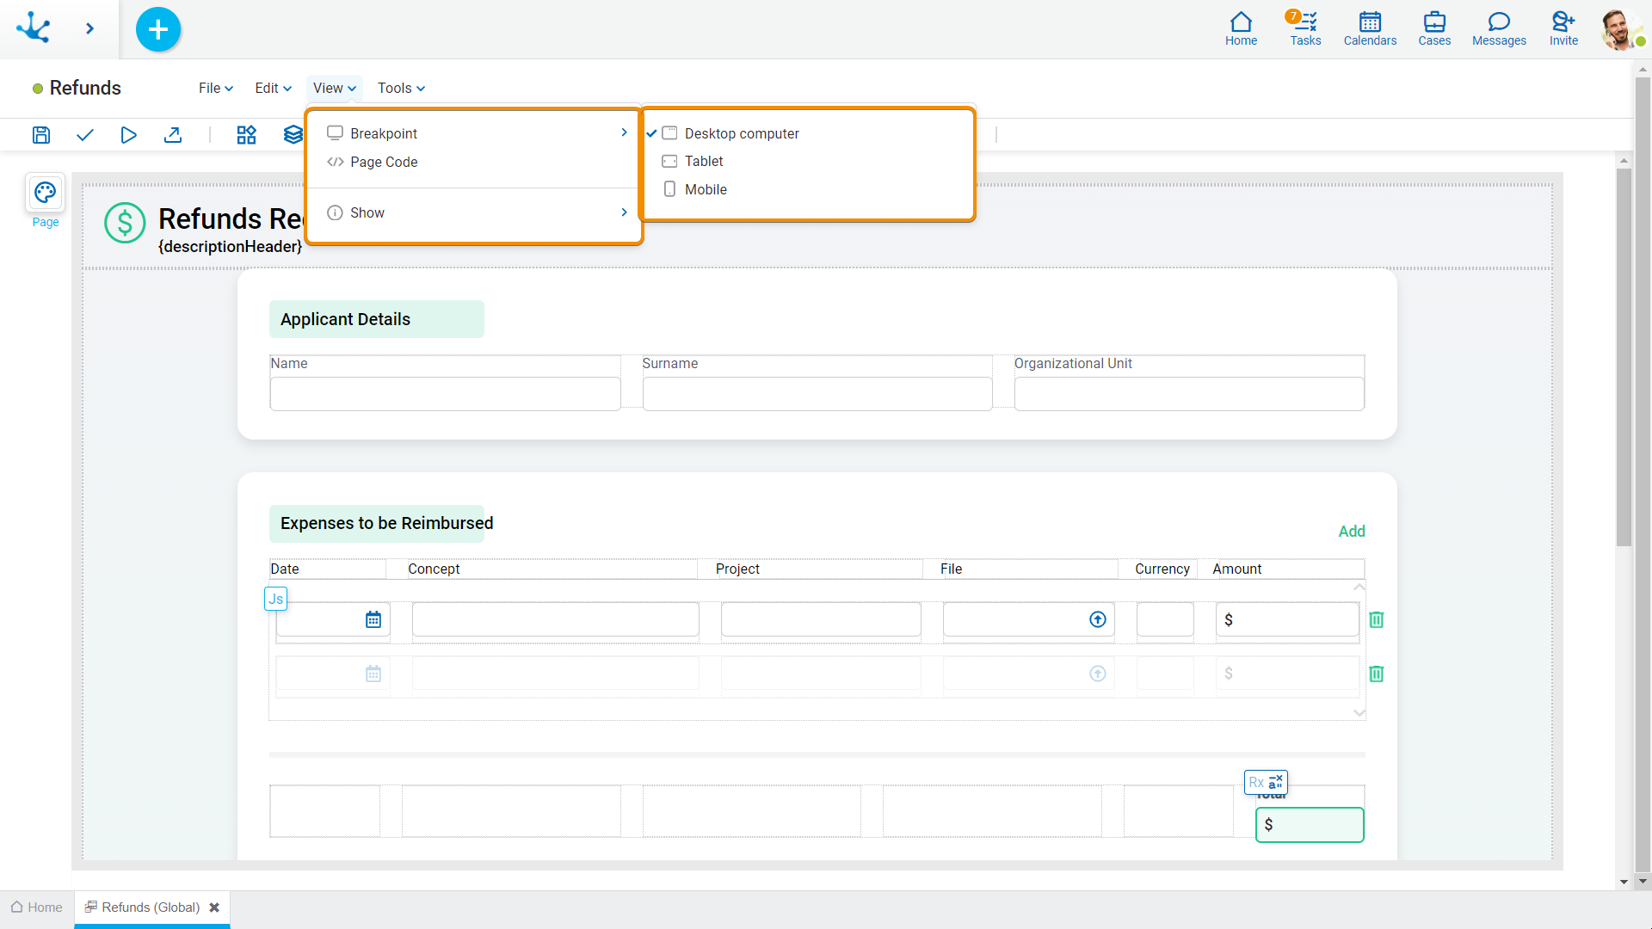Select the Date column header
Viewport: 1652px width, 929px height.
(x=285, y=569)
